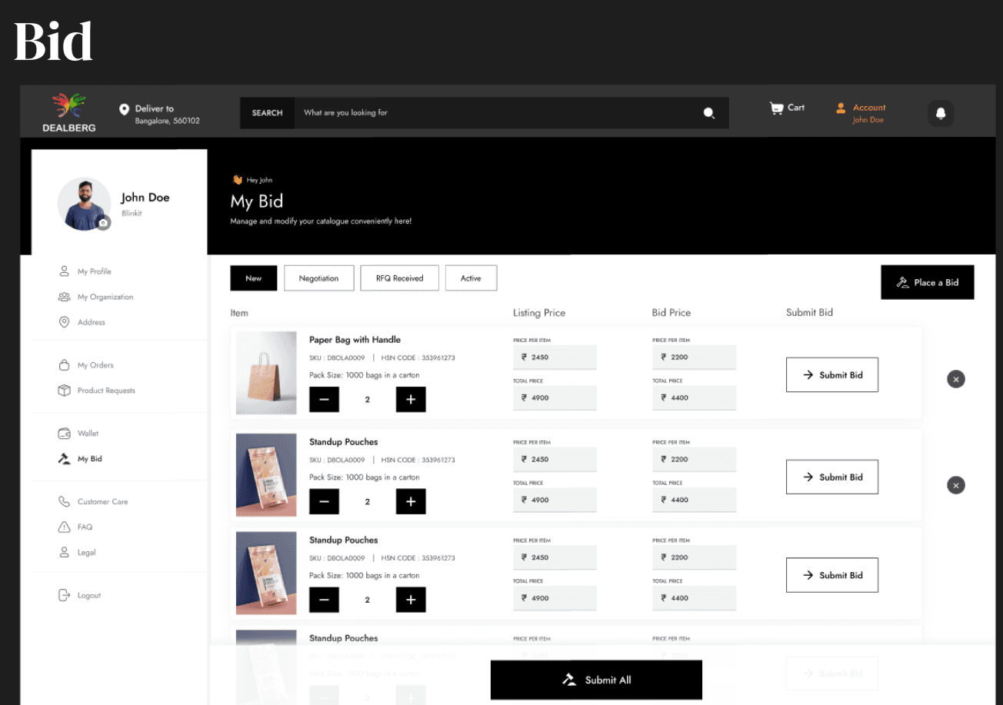Click the Dealberg logo
The width and height of the screenshot is (1003, 705).
coord(69,112)
